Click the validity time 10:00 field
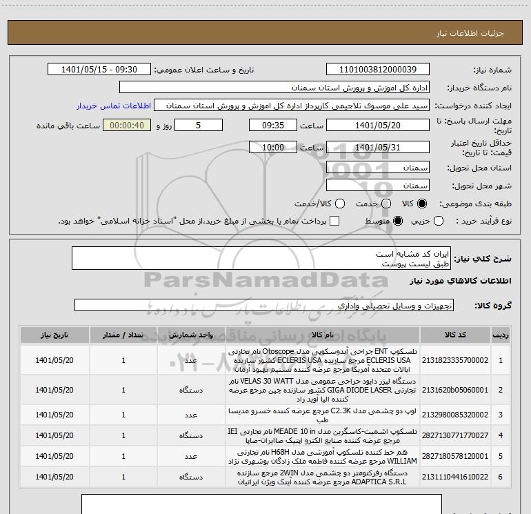 [x=273, y=147]
